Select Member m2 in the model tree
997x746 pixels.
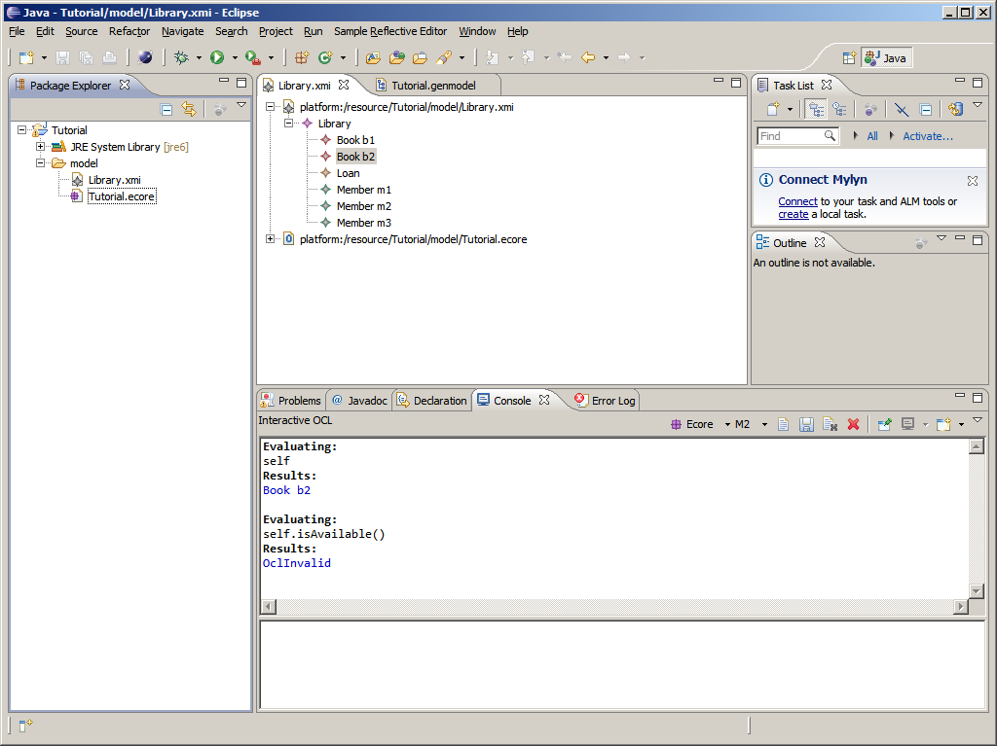pos(364,206)
